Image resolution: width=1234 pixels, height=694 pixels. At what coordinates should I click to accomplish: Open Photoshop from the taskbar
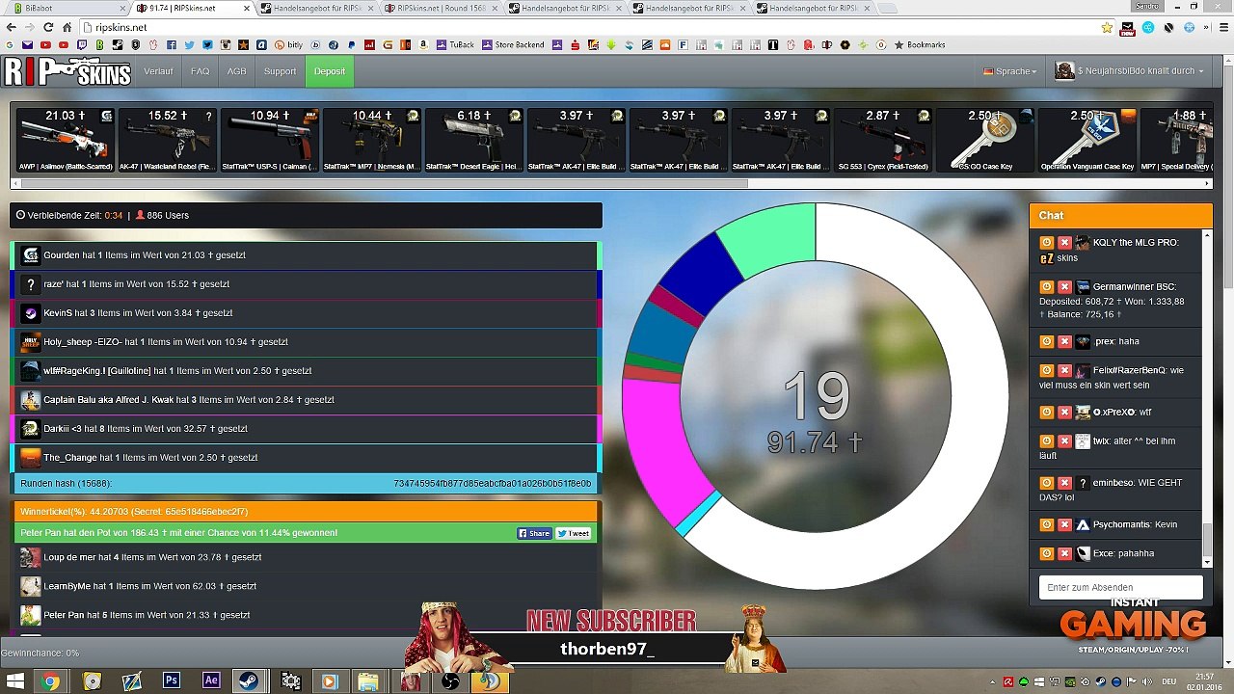pos(173,681)
